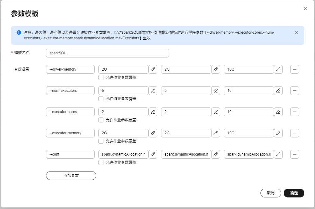Remove the --executor-cores parameter row

tap(295, 112)
